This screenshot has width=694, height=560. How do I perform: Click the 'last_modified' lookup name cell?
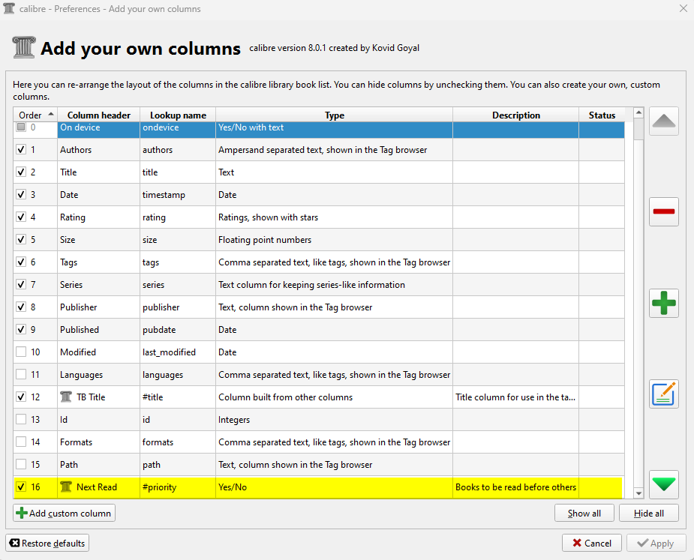tap(178, 352)
